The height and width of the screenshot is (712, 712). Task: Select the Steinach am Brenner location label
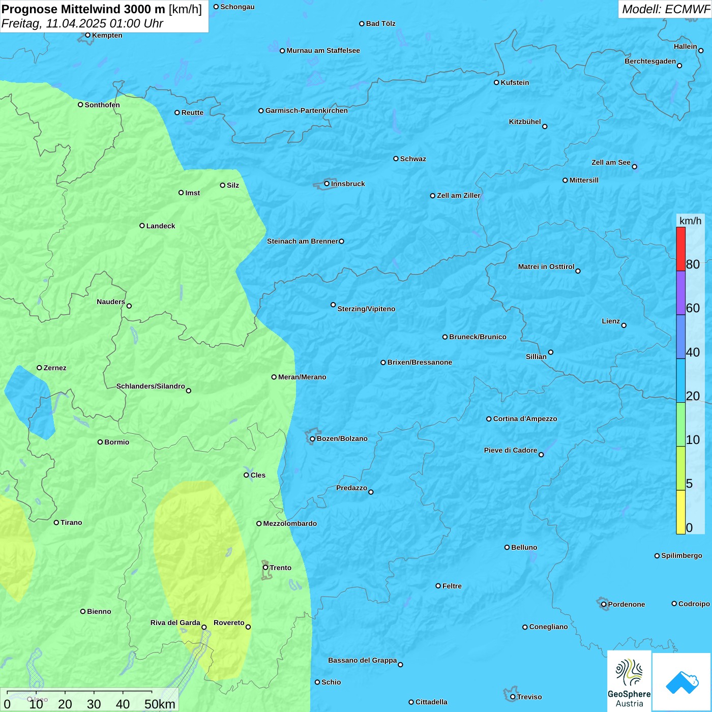click(x=302, y=241)
